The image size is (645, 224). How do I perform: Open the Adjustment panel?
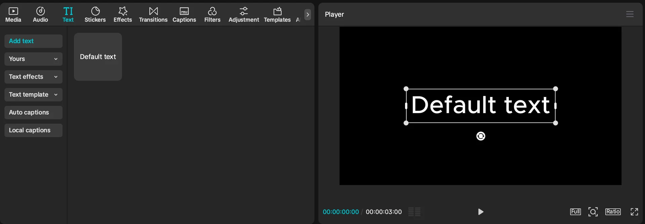244,15
